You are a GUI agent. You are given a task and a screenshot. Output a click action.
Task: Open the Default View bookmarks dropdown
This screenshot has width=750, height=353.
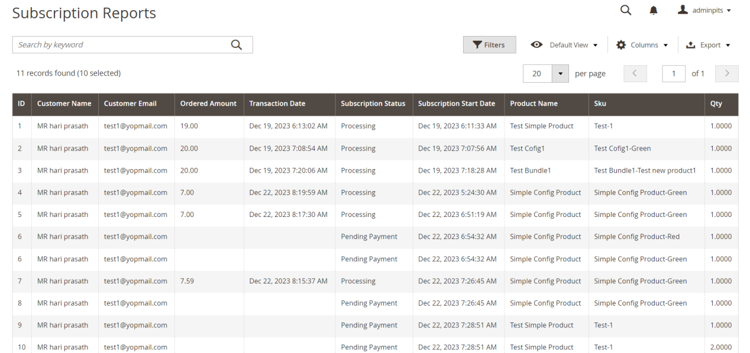pos(564,45)
